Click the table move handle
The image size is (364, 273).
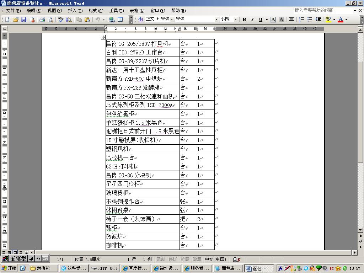(x=103, y=37)
